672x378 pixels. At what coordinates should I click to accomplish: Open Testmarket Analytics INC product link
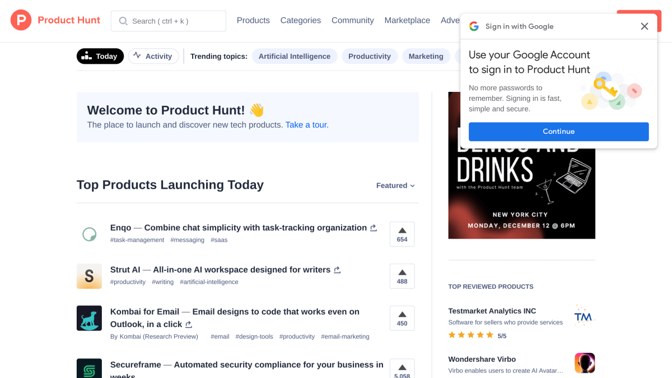tap(492, 311)
